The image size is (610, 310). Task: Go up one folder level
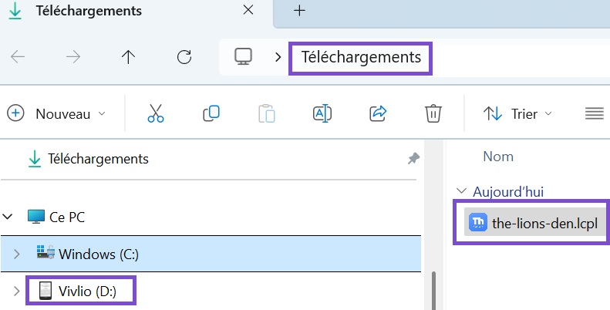coord(128,57)
